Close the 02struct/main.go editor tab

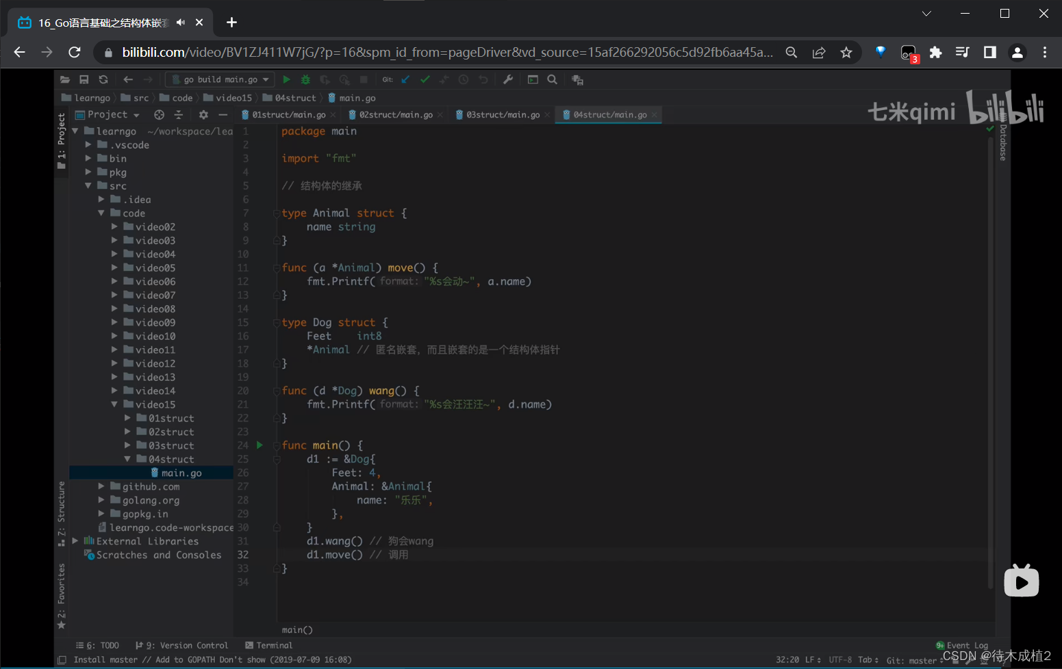440,115
